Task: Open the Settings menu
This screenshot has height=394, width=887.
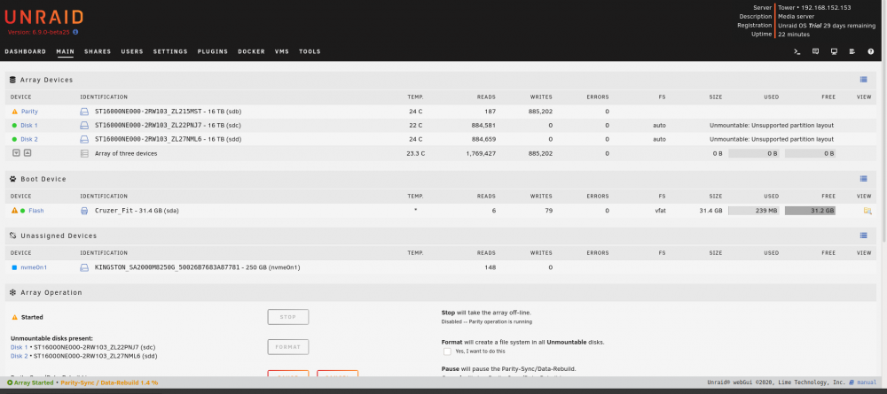Action: coord(170,51)
